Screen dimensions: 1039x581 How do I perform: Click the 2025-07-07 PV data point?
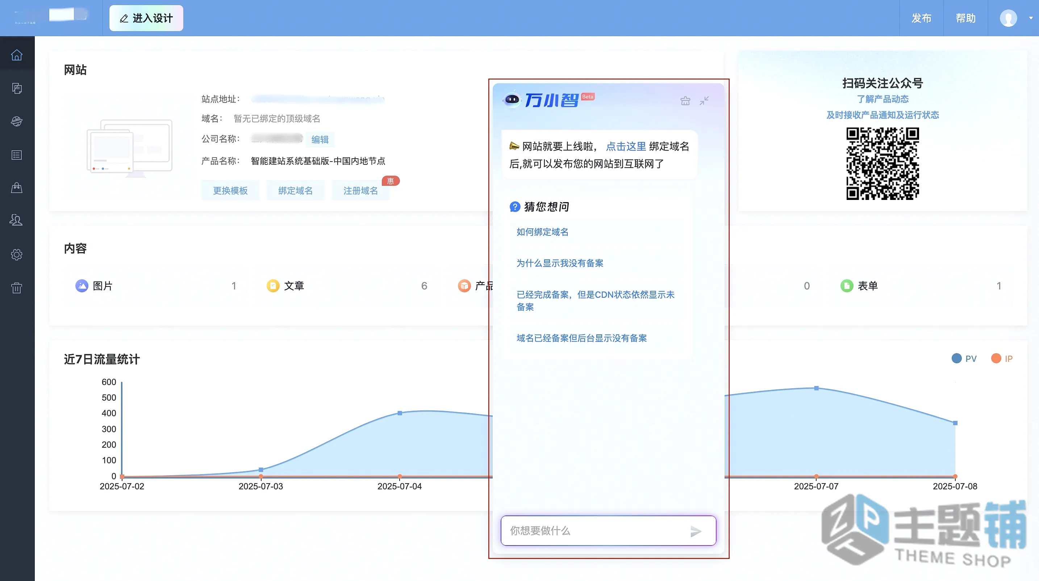(816, 388)
